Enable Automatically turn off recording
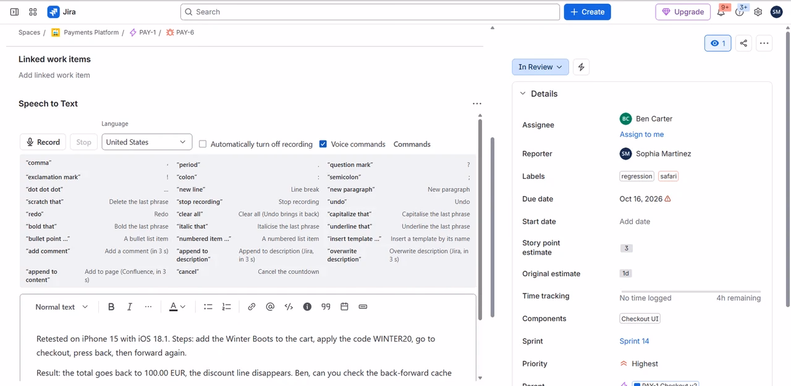 coord(203,144)
